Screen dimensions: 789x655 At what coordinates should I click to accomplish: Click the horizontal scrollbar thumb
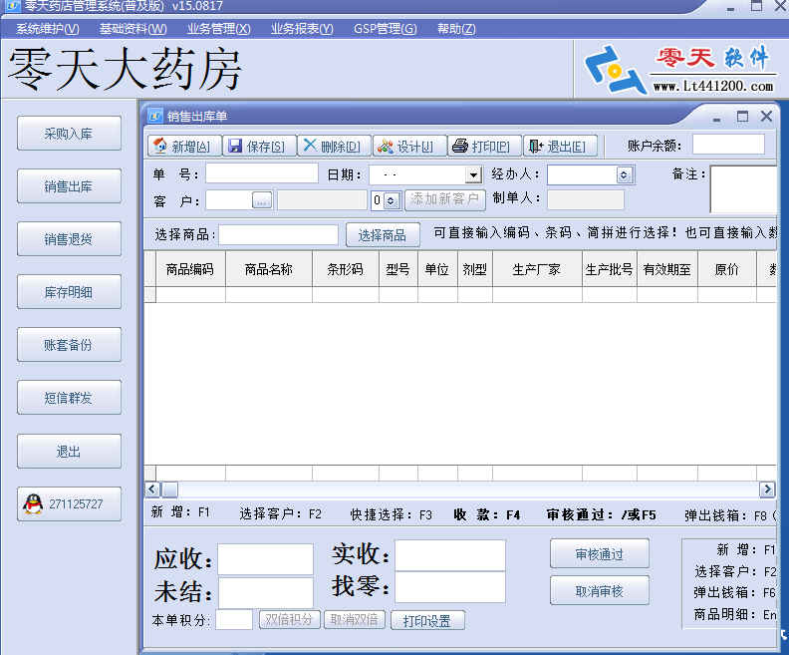pos(169,489)
